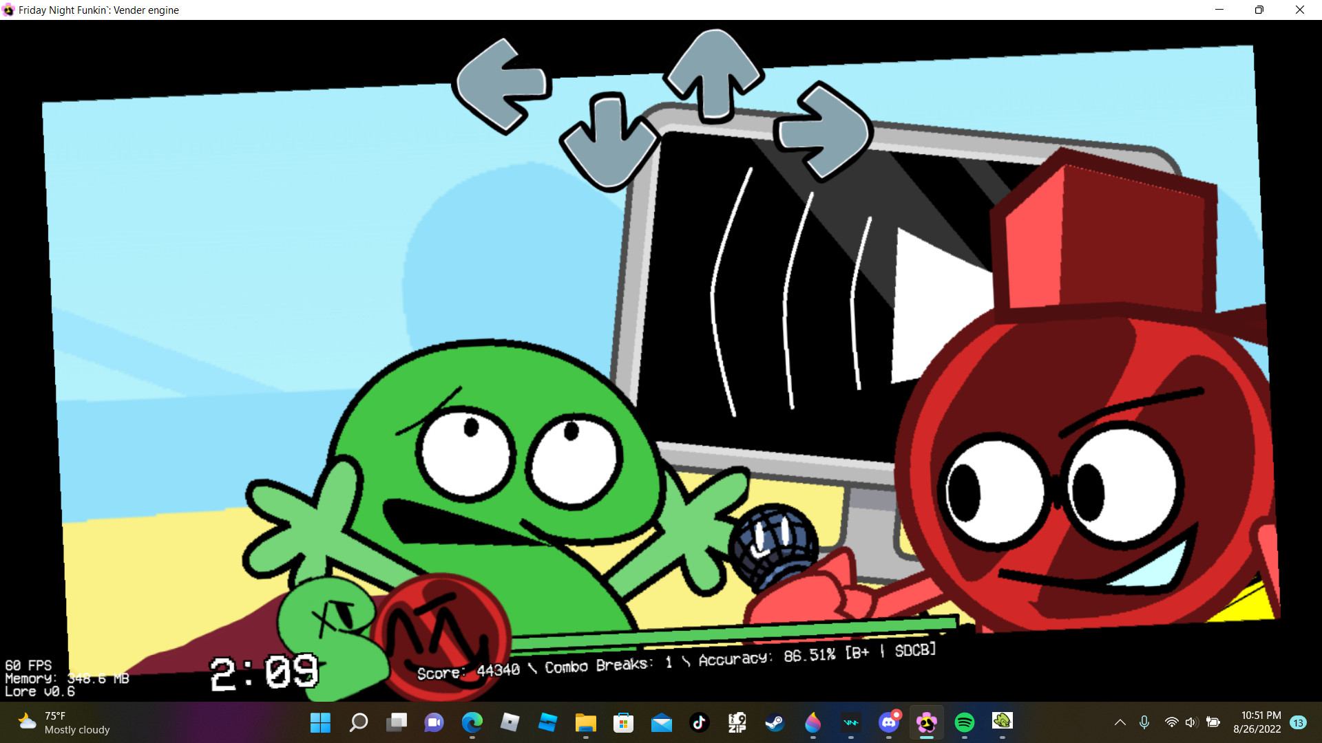Click the down arrow note receptor

point(609,141)
